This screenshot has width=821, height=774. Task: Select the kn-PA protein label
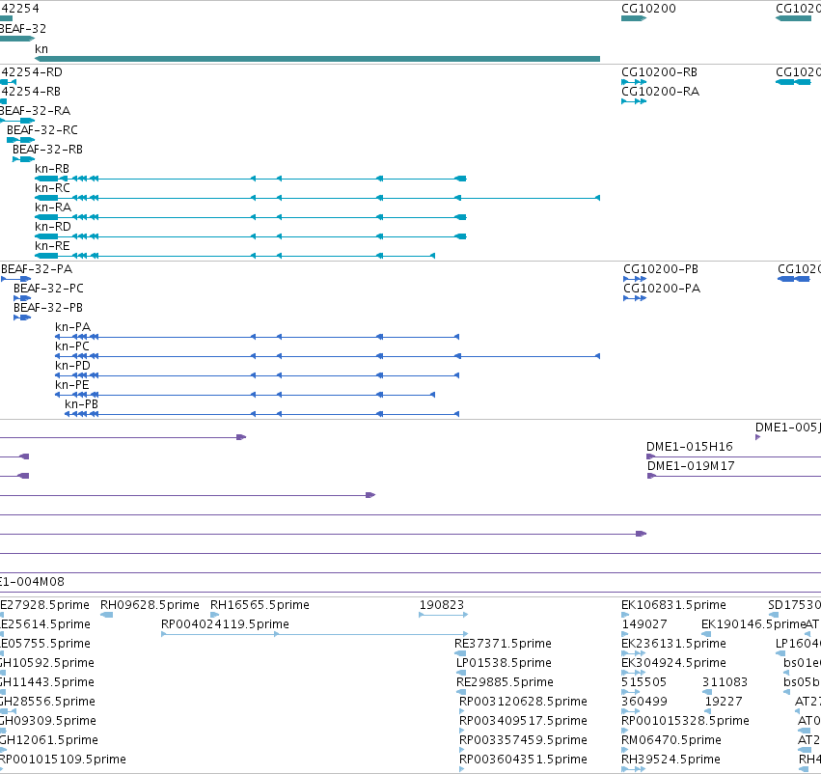[72, 327]
